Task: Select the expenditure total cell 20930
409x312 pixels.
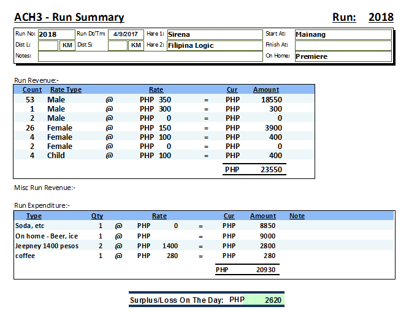Action: (x=267, y=270)
